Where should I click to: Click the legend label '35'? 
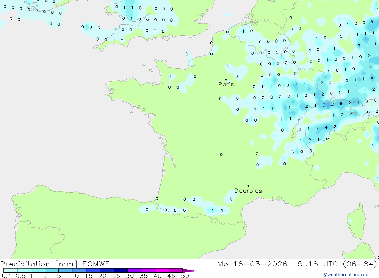144,276
